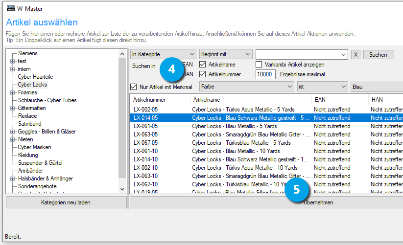This screenshot has height=245, width=403.
Task: Open the 'ist' comparison dropdown
Action: (322, 87)
